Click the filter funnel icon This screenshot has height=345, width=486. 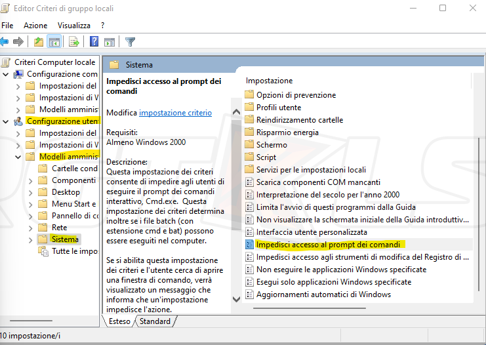coord(130,42)
